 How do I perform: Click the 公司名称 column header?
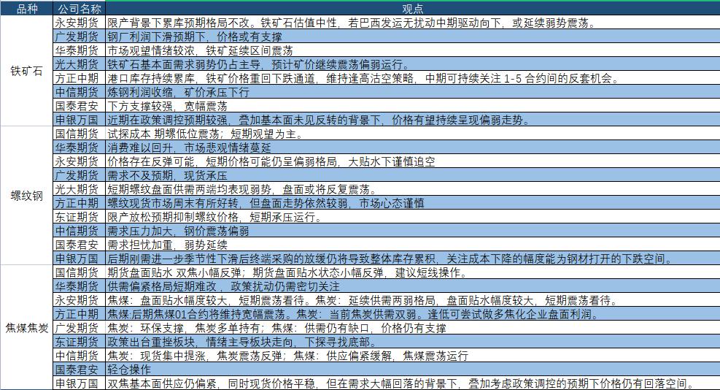pos(80,9)
